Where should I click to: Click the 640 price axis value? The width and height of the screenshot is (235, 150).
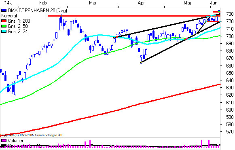click(x=230, y=80)
